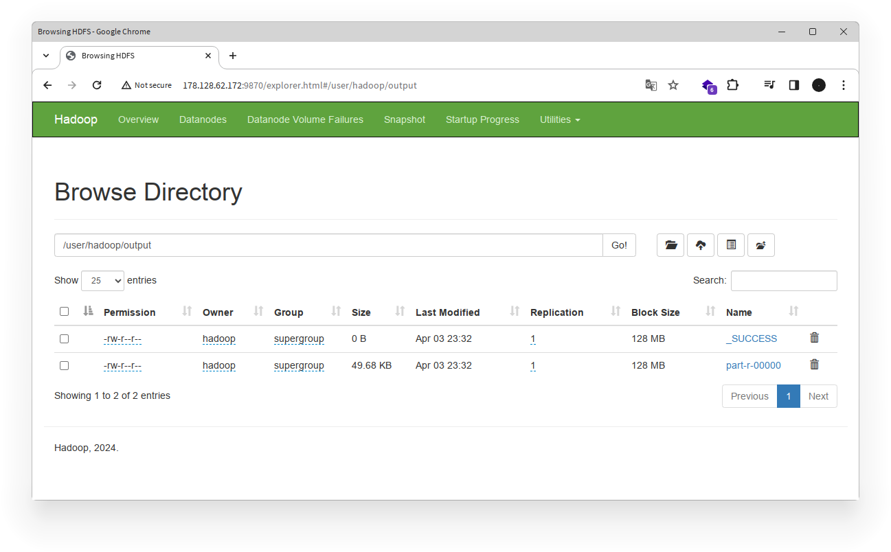Select the part-r-00000 row checkbox

65,365
